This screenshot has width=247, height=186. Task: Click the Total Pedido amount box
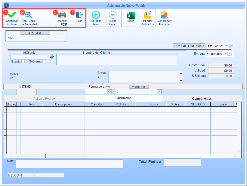tap(182, 162)
